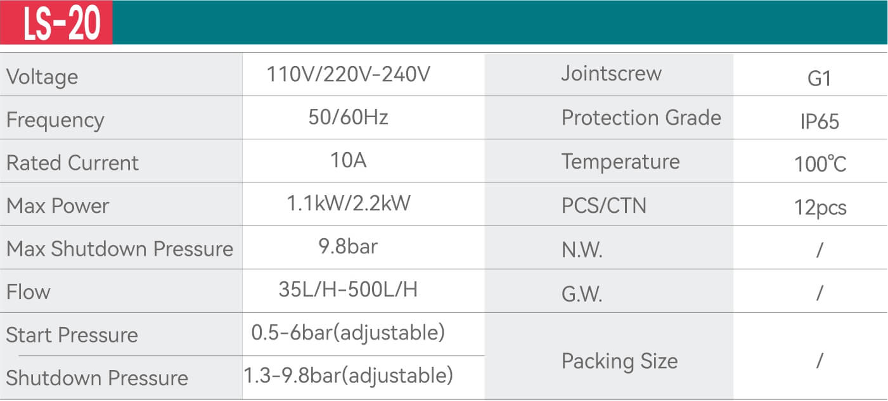Select the G1 jointscrew value

(x=819, y=79)
